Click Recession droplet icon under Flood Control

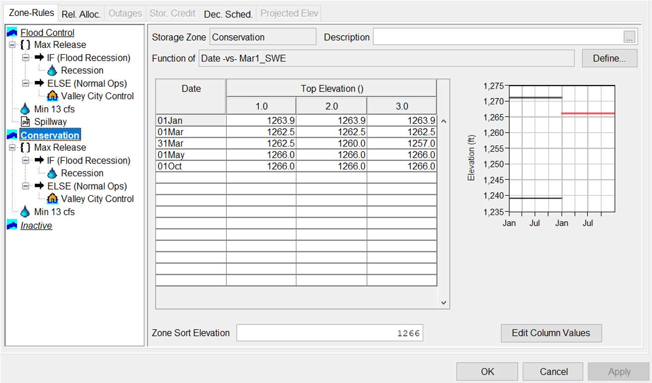(x=52, y=71)
